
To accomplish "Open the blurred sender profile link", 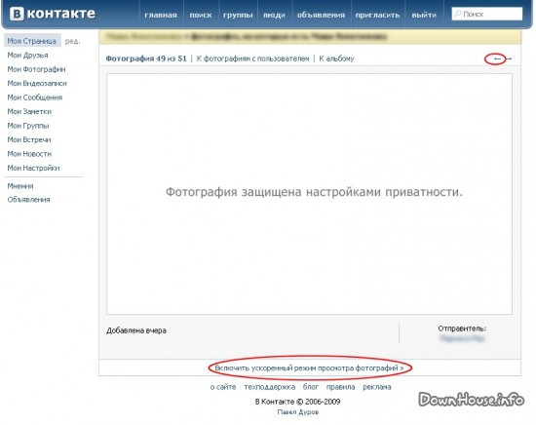I will click(462, 338).
